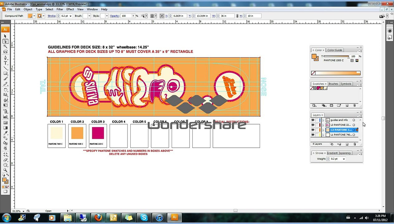Toggle lock on L3 PANTONE layer
This screenshot has width=394, height=224.
[x=317, y=125]
